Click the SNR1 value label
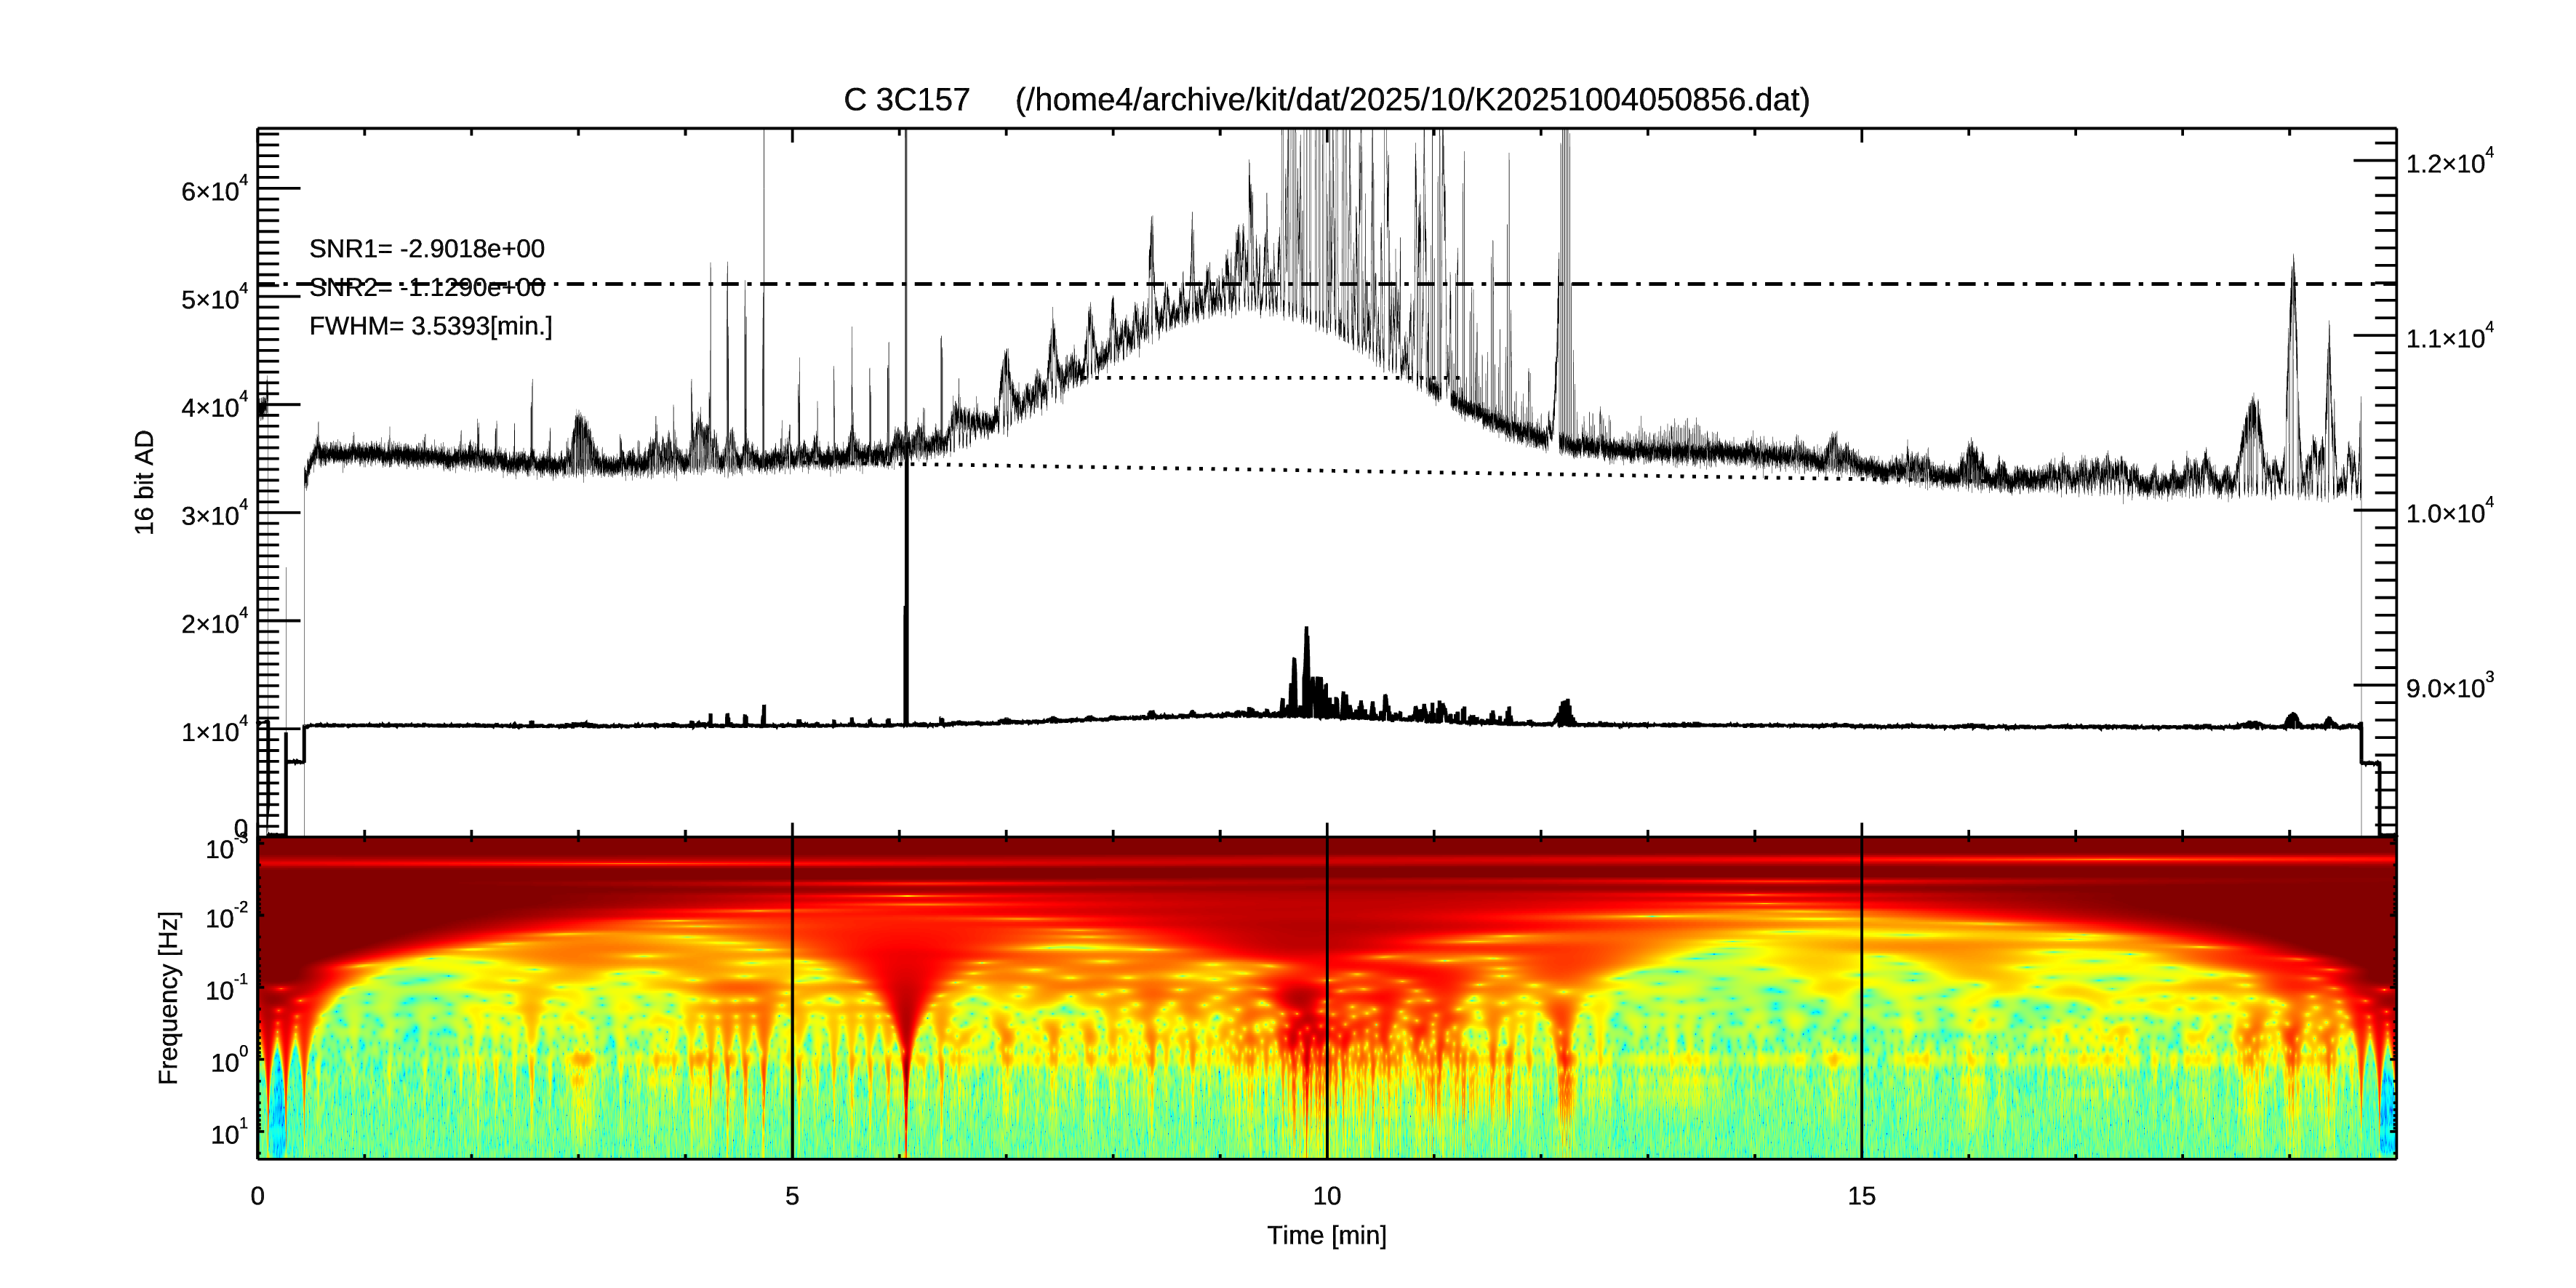Screen dimensions: 2576x1288 coord(427,249)
